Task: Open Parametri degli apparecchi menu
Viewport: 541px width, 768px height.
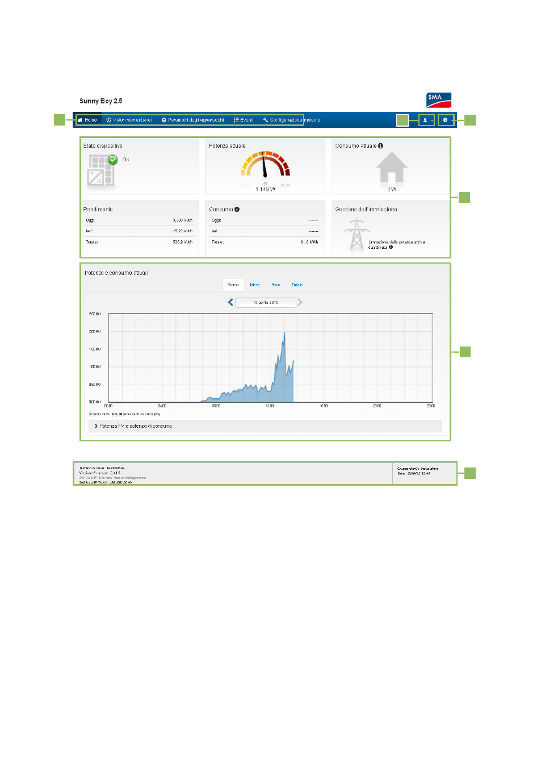Action: click(x=193, y=120)
